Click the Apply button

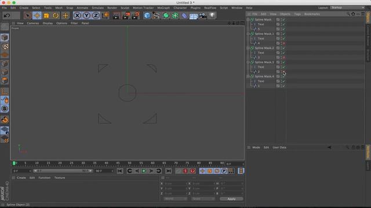tap(231, 199)
